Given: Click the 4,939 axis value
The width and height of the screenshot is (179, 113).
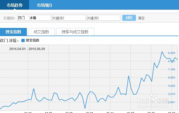Looking at the screenshot, I should [172, 86].
